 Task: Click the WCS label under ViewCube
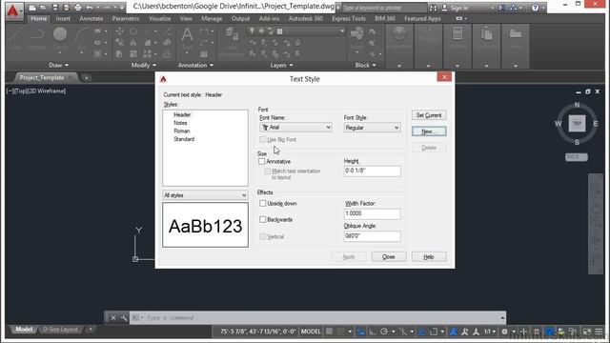tap(576, 157)
